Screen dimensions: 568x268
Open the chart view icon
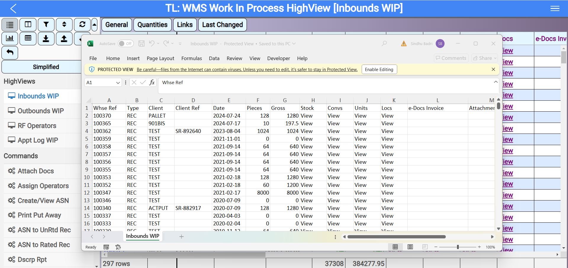point(10,39)
